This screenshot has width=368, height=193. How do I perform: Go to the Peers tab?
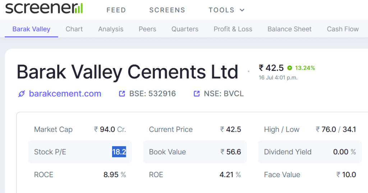pyautogui.click(x=147, y=29)
